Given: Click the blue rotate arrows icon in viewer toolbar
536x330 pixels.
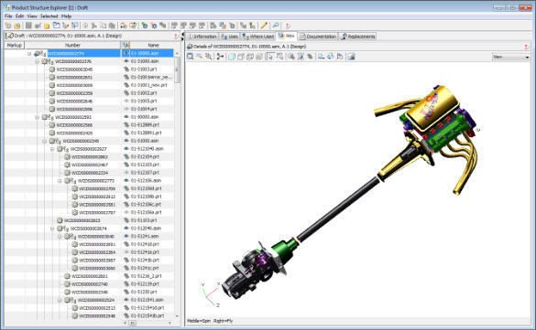Looking at the screenshot, I should click(x=330, y=57).
